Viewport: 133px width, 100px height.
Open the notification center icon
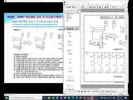(126, 98)
